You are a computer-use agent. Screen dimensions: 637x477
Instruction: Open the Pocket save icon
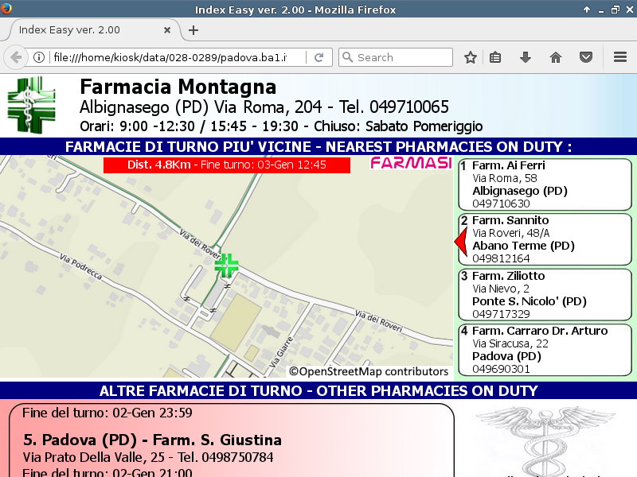pos(586,57)
